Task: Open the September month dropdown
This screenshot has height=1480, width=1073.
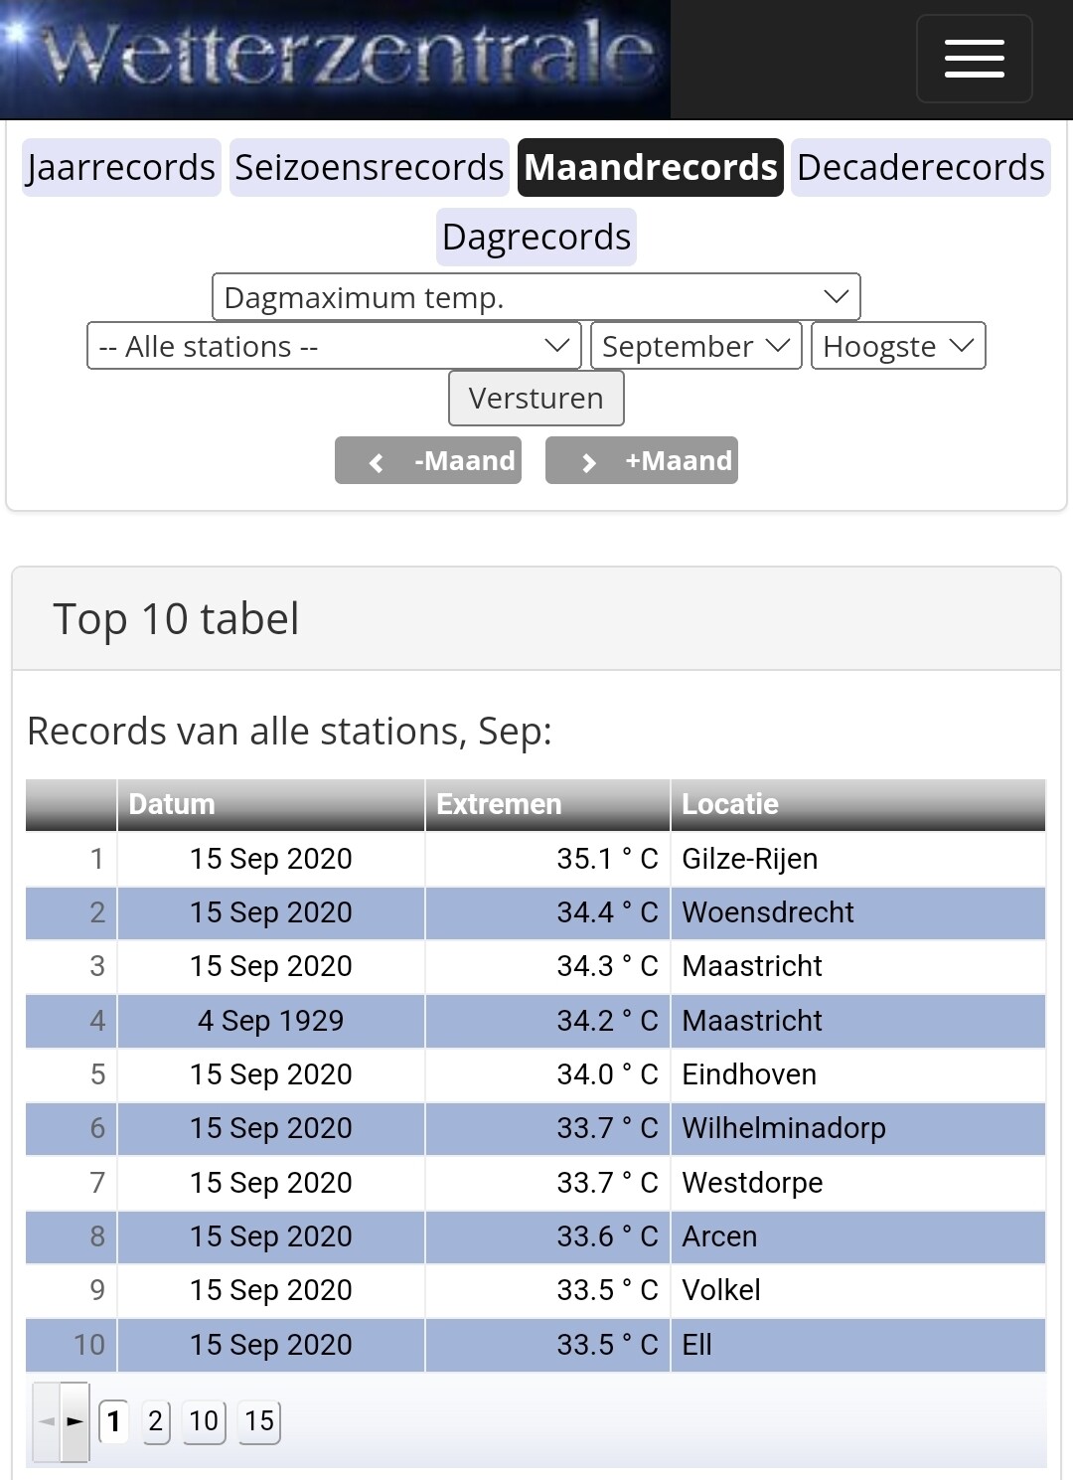Action: [695, 346]
